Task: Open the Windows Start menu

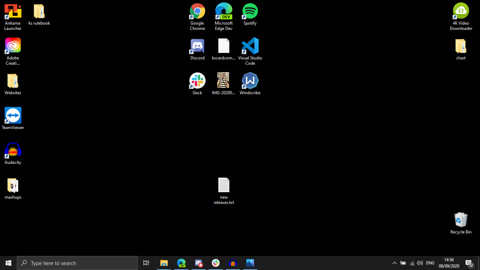Action: tap(8, 263)
